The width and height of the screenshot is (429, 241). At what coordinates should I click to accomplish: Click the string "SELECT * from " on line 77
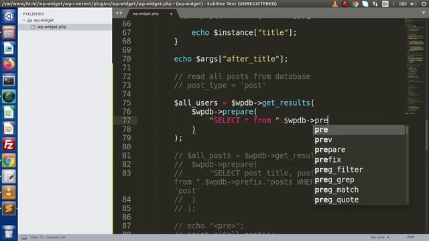point(244,120)
